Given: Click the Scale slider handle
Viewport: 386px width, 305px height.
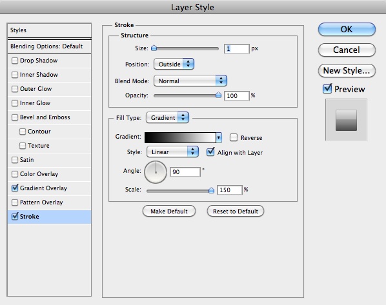Looking at the screenshot, I should click(211, 190).
